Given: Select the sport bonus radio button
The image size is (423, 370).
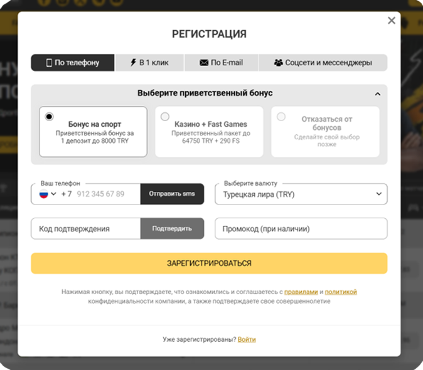Looking at the screenshot, I should (49, 117).
